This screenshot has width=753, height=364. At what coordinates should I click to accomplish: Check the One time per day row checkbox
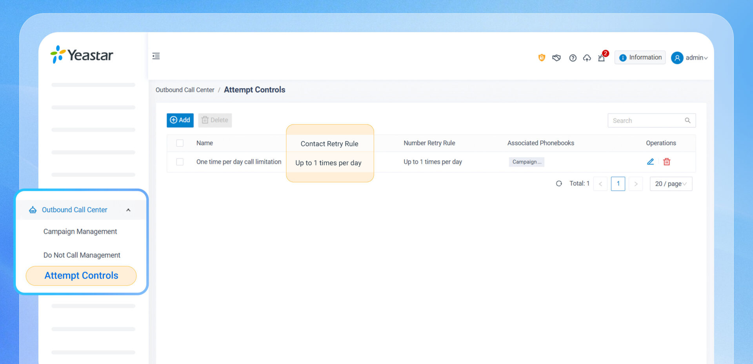[x=180, y=162]
